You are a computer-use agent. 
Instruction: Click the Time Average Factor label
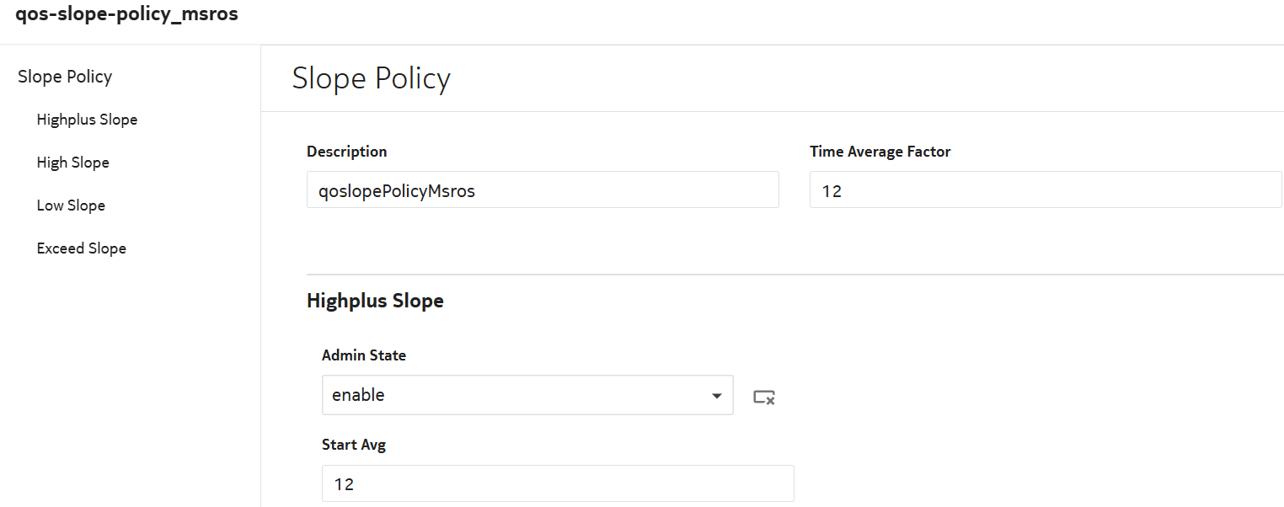click(880, 152)
